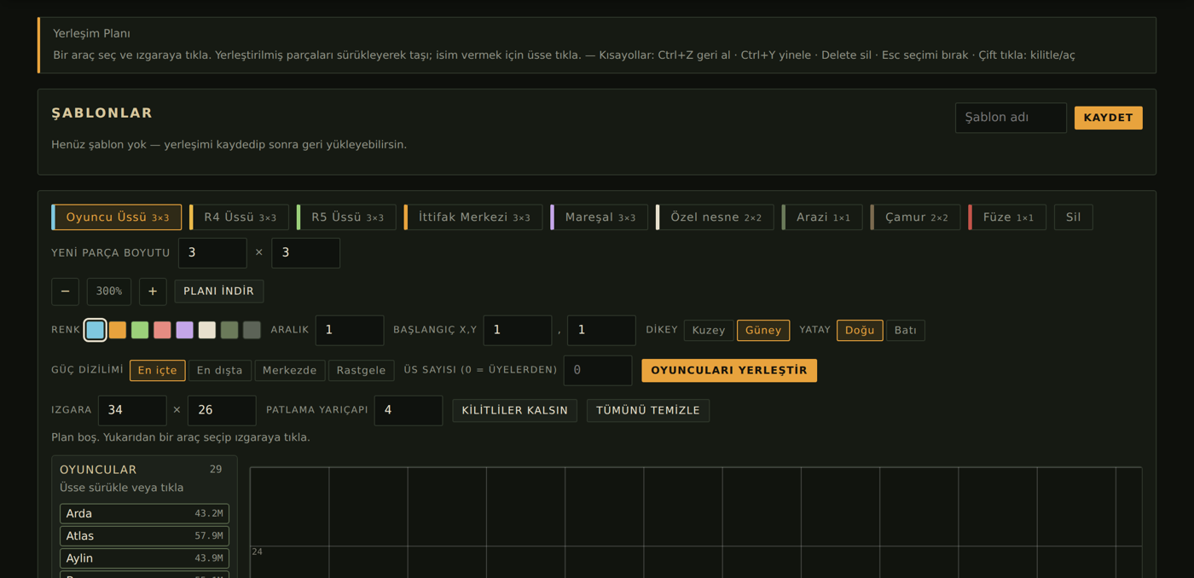Choose the light green color swatch
This screenshot has width=1194, height=578.
pyautogui.click(x=140, y=330)
